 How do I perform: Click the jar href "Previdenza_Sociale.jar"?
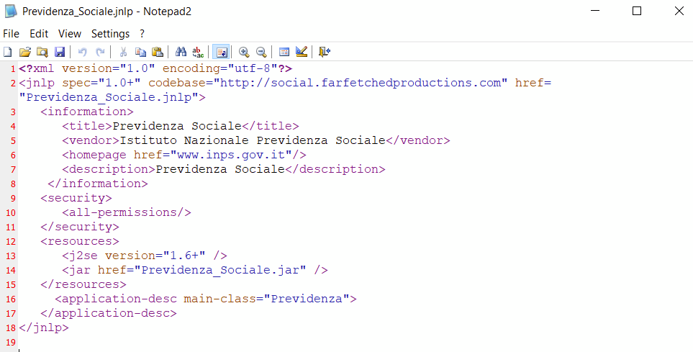(220, 270)
